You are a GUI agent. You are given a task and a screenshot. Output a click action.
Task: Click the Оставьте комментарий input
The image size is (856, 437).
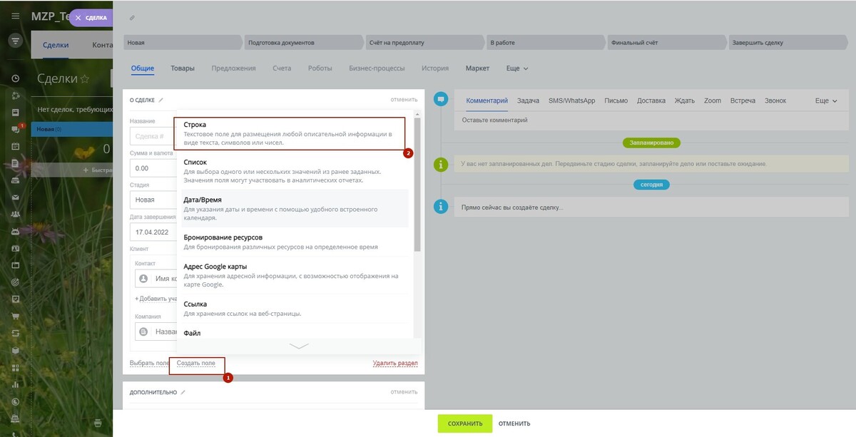tap(652, 120)
